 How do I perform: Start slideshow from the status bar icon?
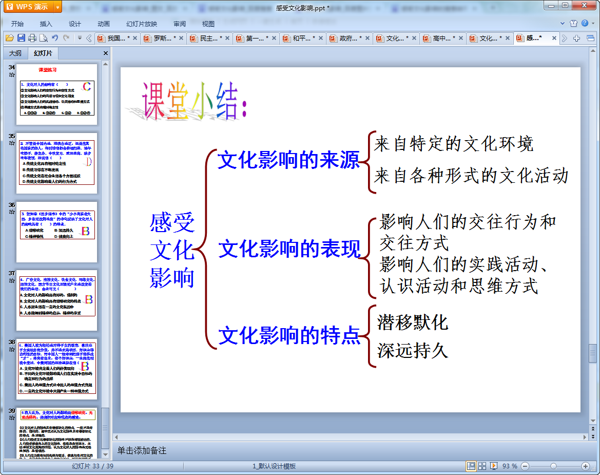tap(494, 466)
